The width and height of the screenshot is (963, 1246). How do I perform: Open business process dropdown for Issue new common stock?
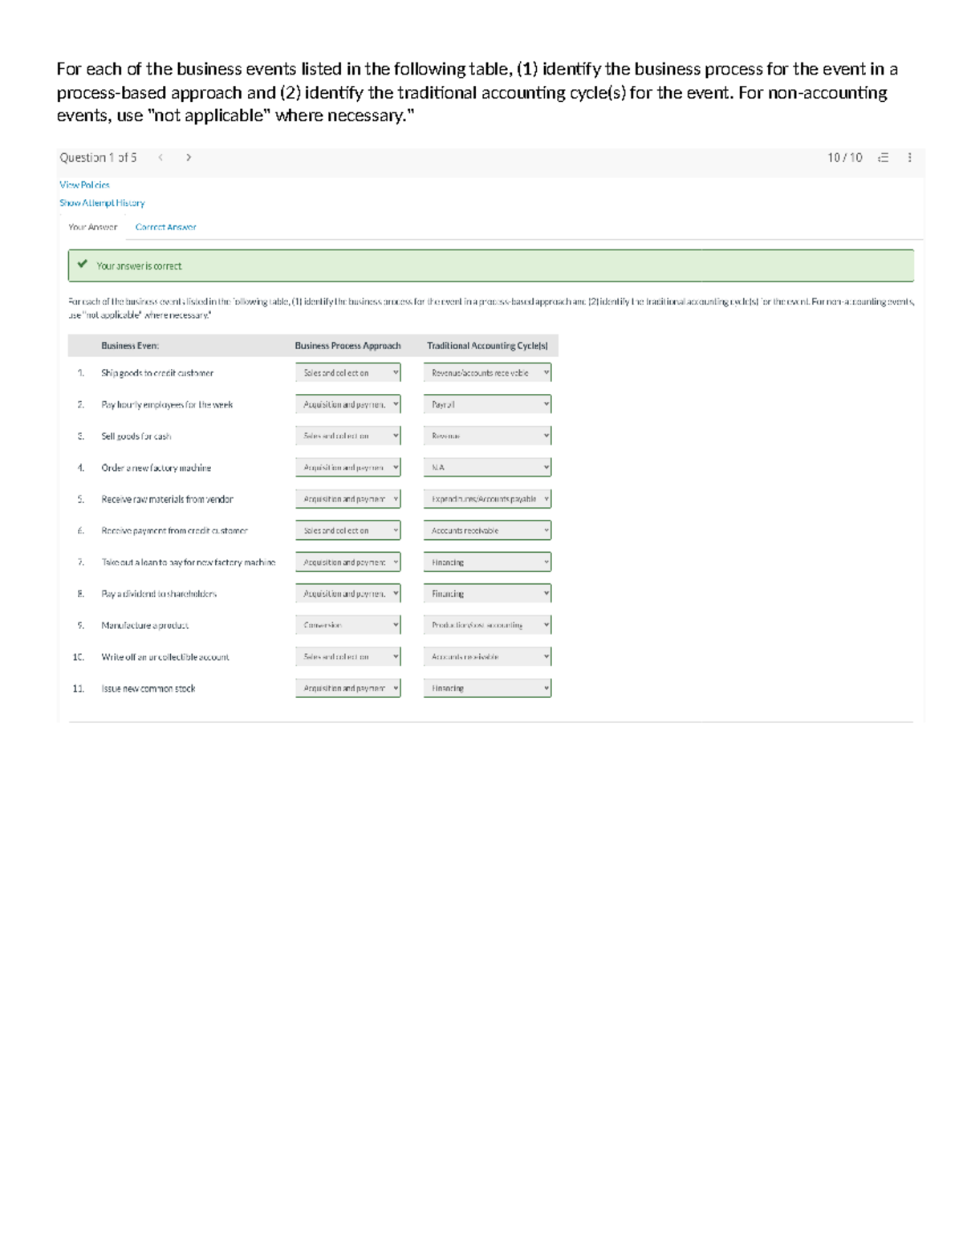pyautogui.click(x=347, y=688)
